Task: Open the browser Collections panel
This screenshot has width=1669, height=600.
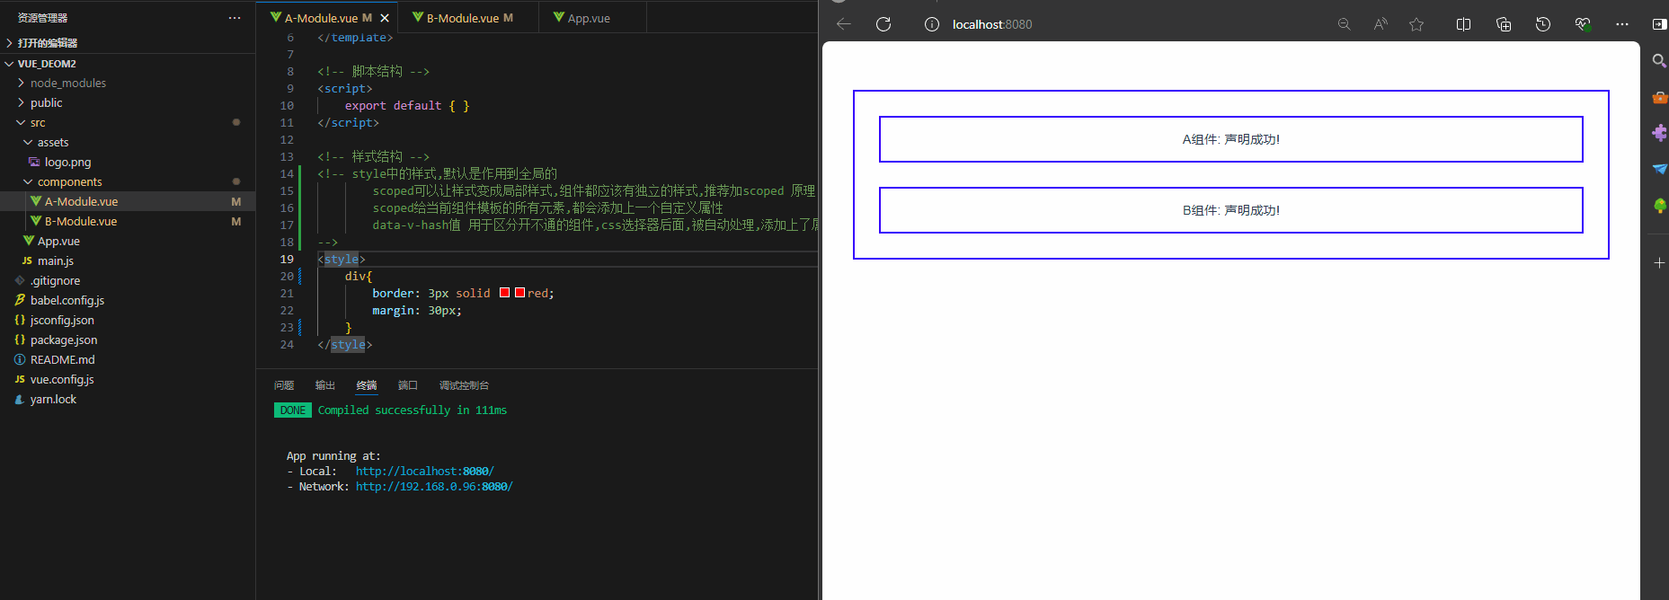Action: pyautogui.click(x=1504, y=24)
